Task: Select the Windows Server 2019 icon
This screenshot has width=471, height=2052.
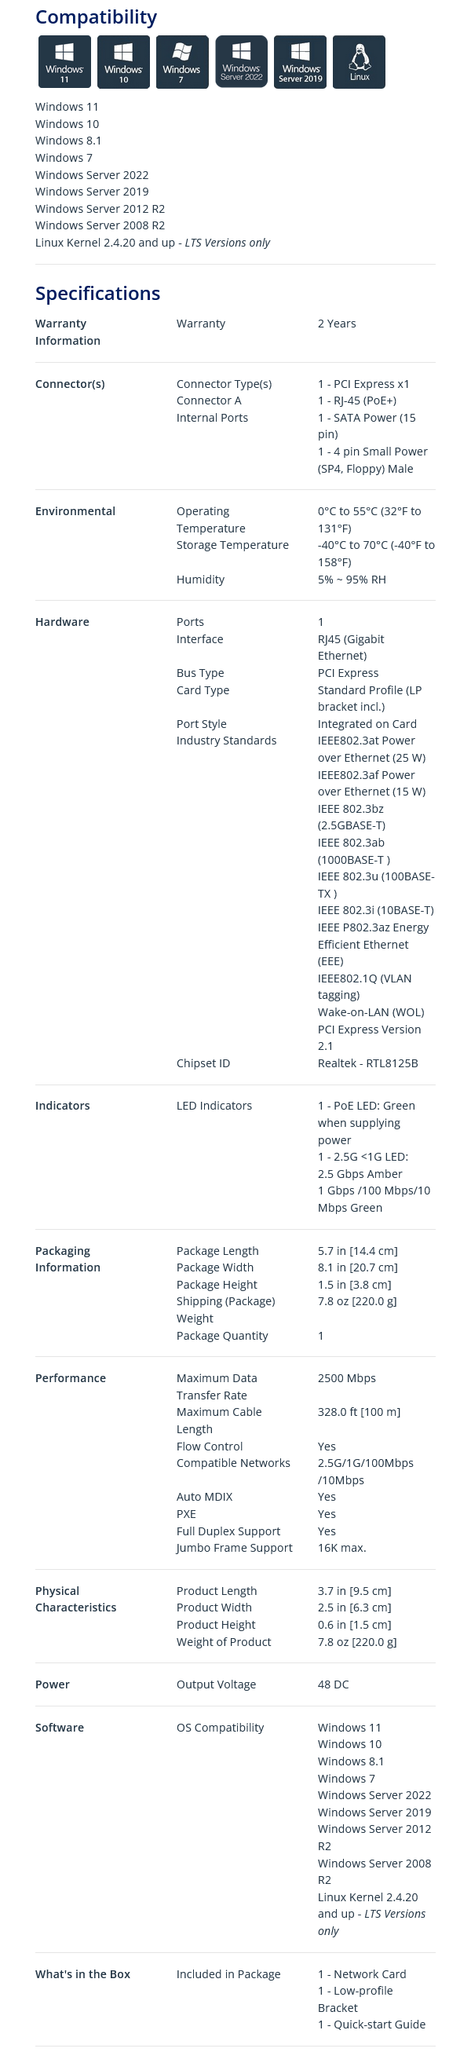Action: pyautogui.click(x=300, y=61)
